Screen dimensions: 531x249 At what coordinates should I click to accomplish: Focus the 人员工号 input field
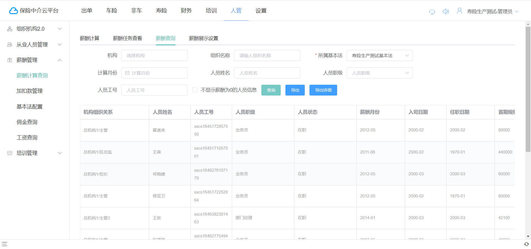point(155,90)
